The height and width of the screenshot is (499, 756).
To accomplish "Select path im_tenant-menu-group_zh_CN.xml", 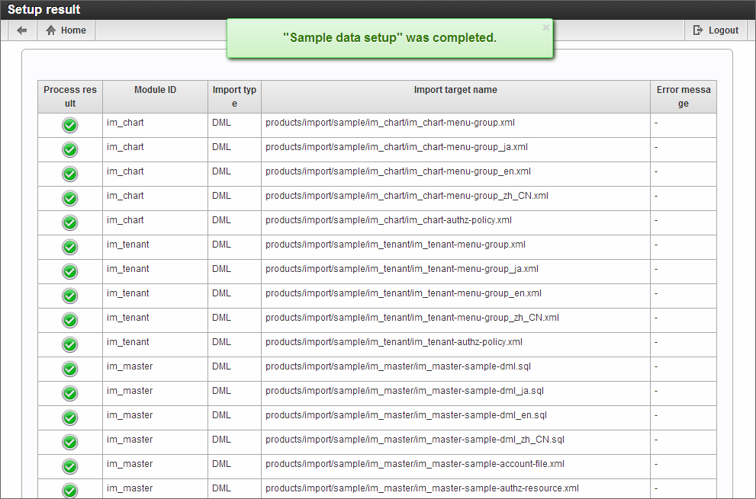I will click(x=412, y=318).
